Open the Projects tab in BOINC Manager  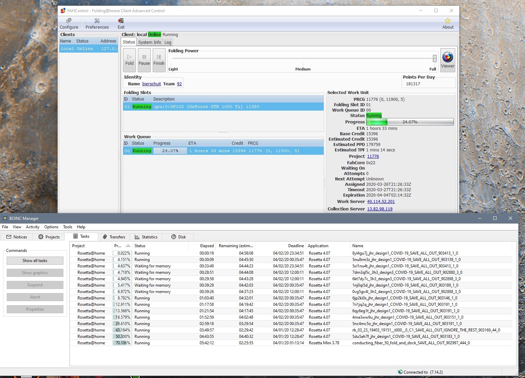point(49,237)
